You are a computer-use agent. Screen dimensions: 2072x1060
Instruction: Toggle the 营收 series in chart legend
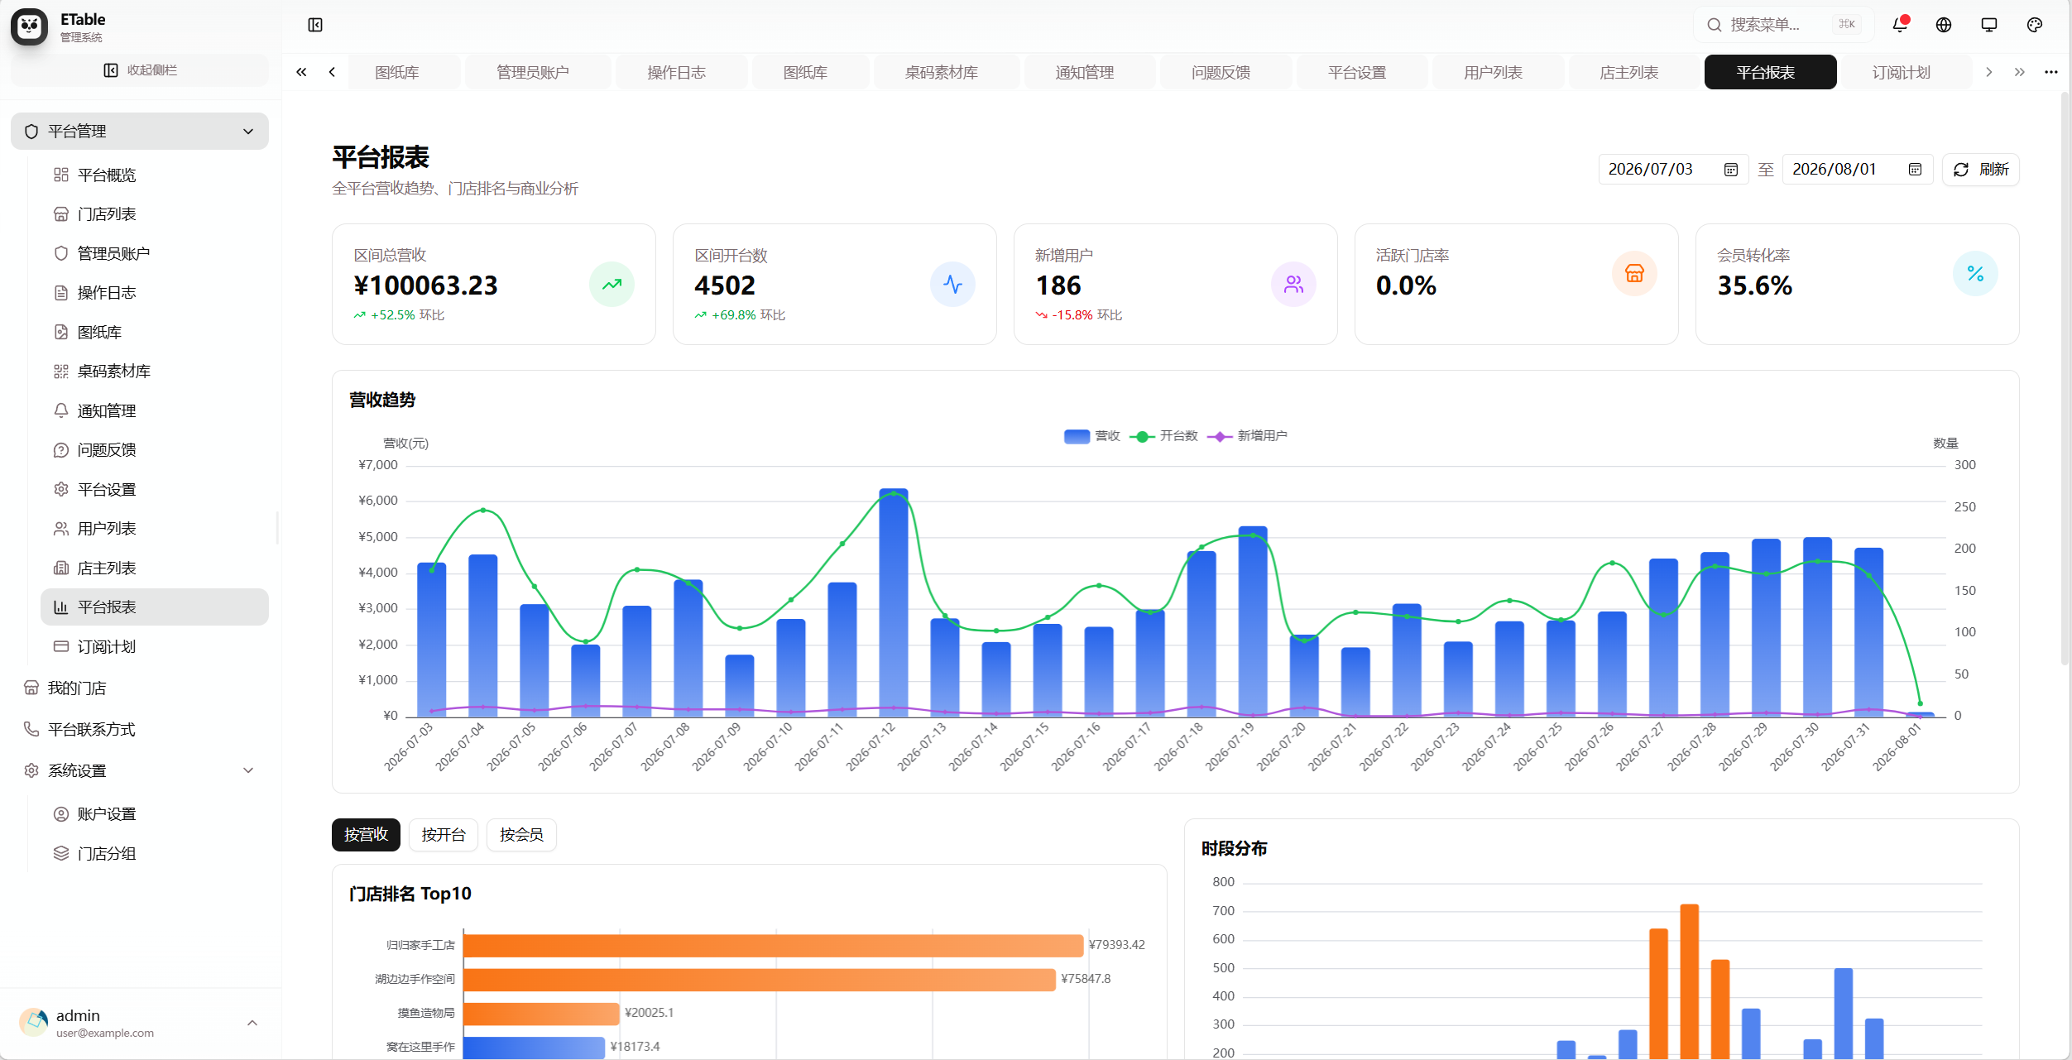pos(1091,436)
